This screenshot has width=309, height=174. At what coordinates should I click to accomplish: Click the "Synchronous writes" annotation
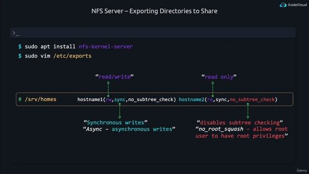[115, 122]
